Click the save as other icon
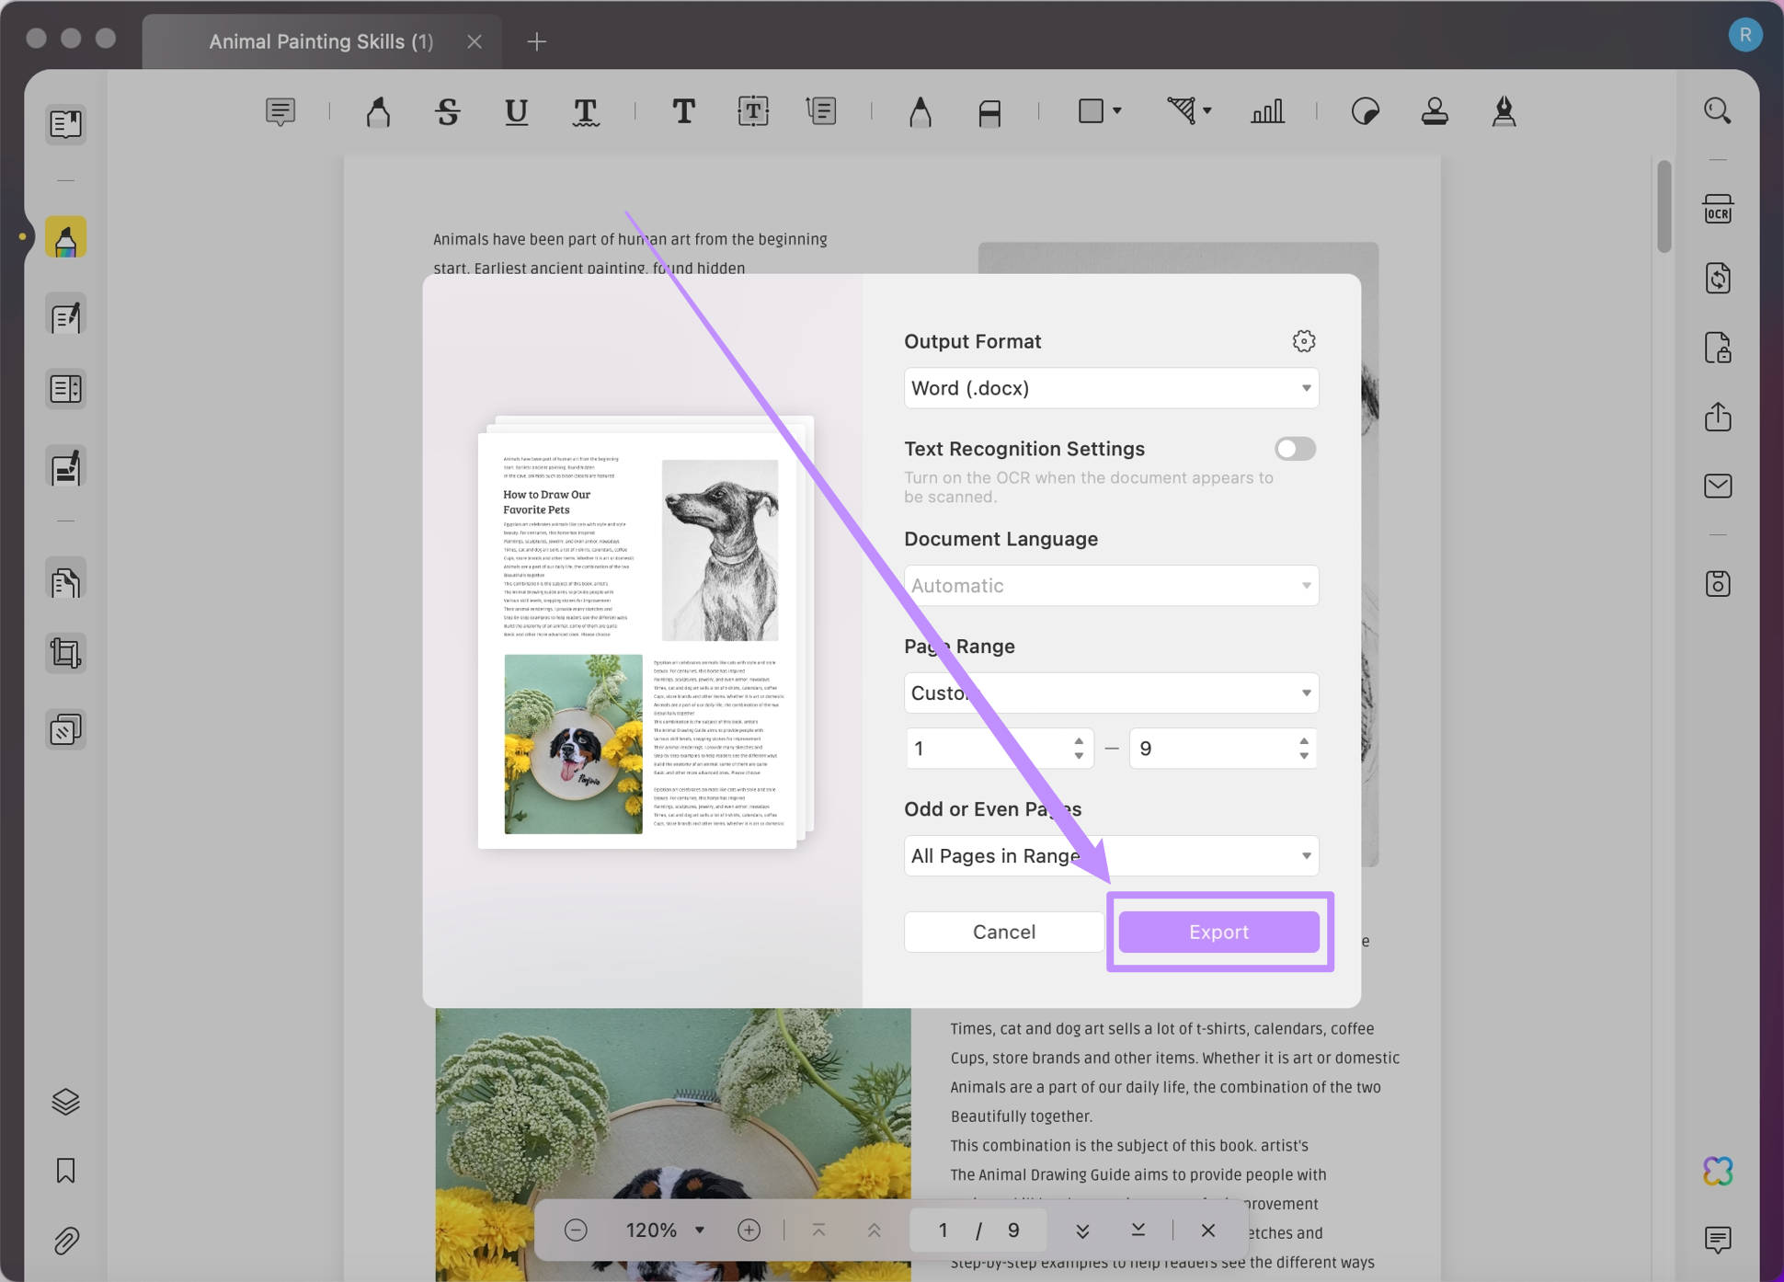The height and width of the screenshot is (1282, 1784). [1717, 583]
